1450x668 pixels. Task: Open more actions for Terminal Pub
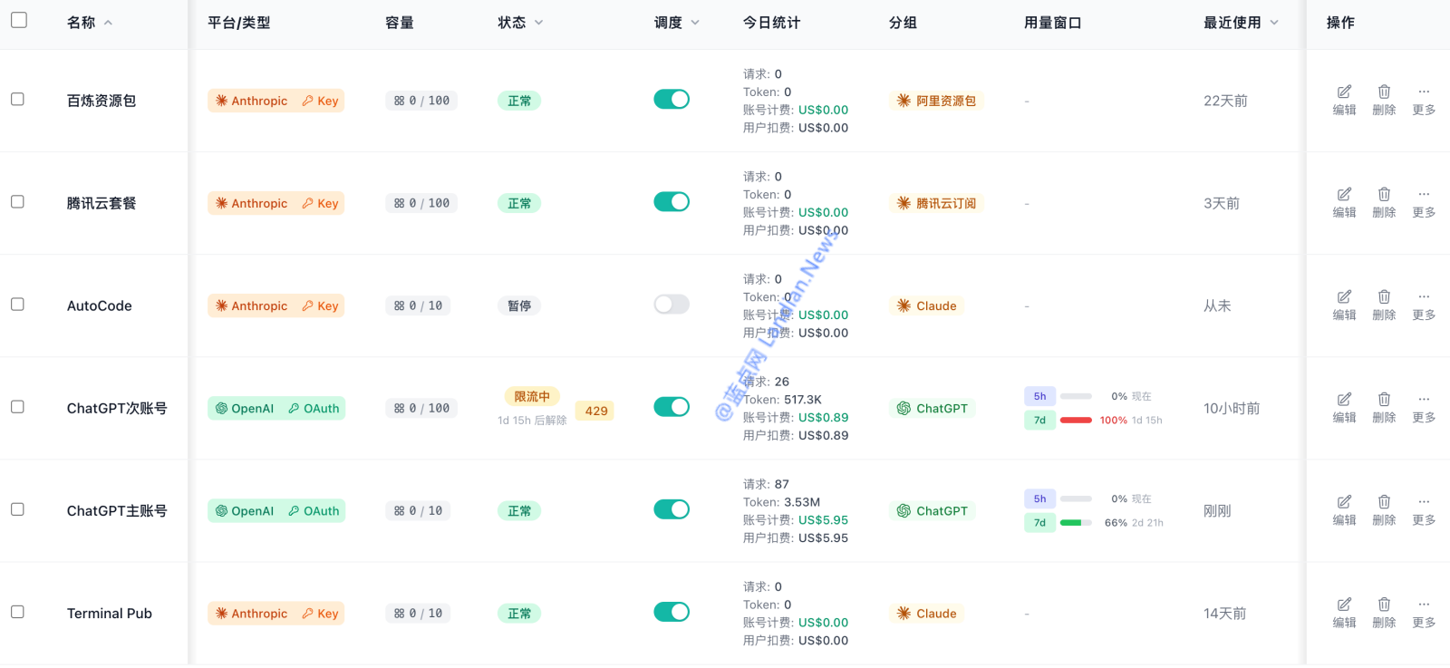click(1424, 605)
